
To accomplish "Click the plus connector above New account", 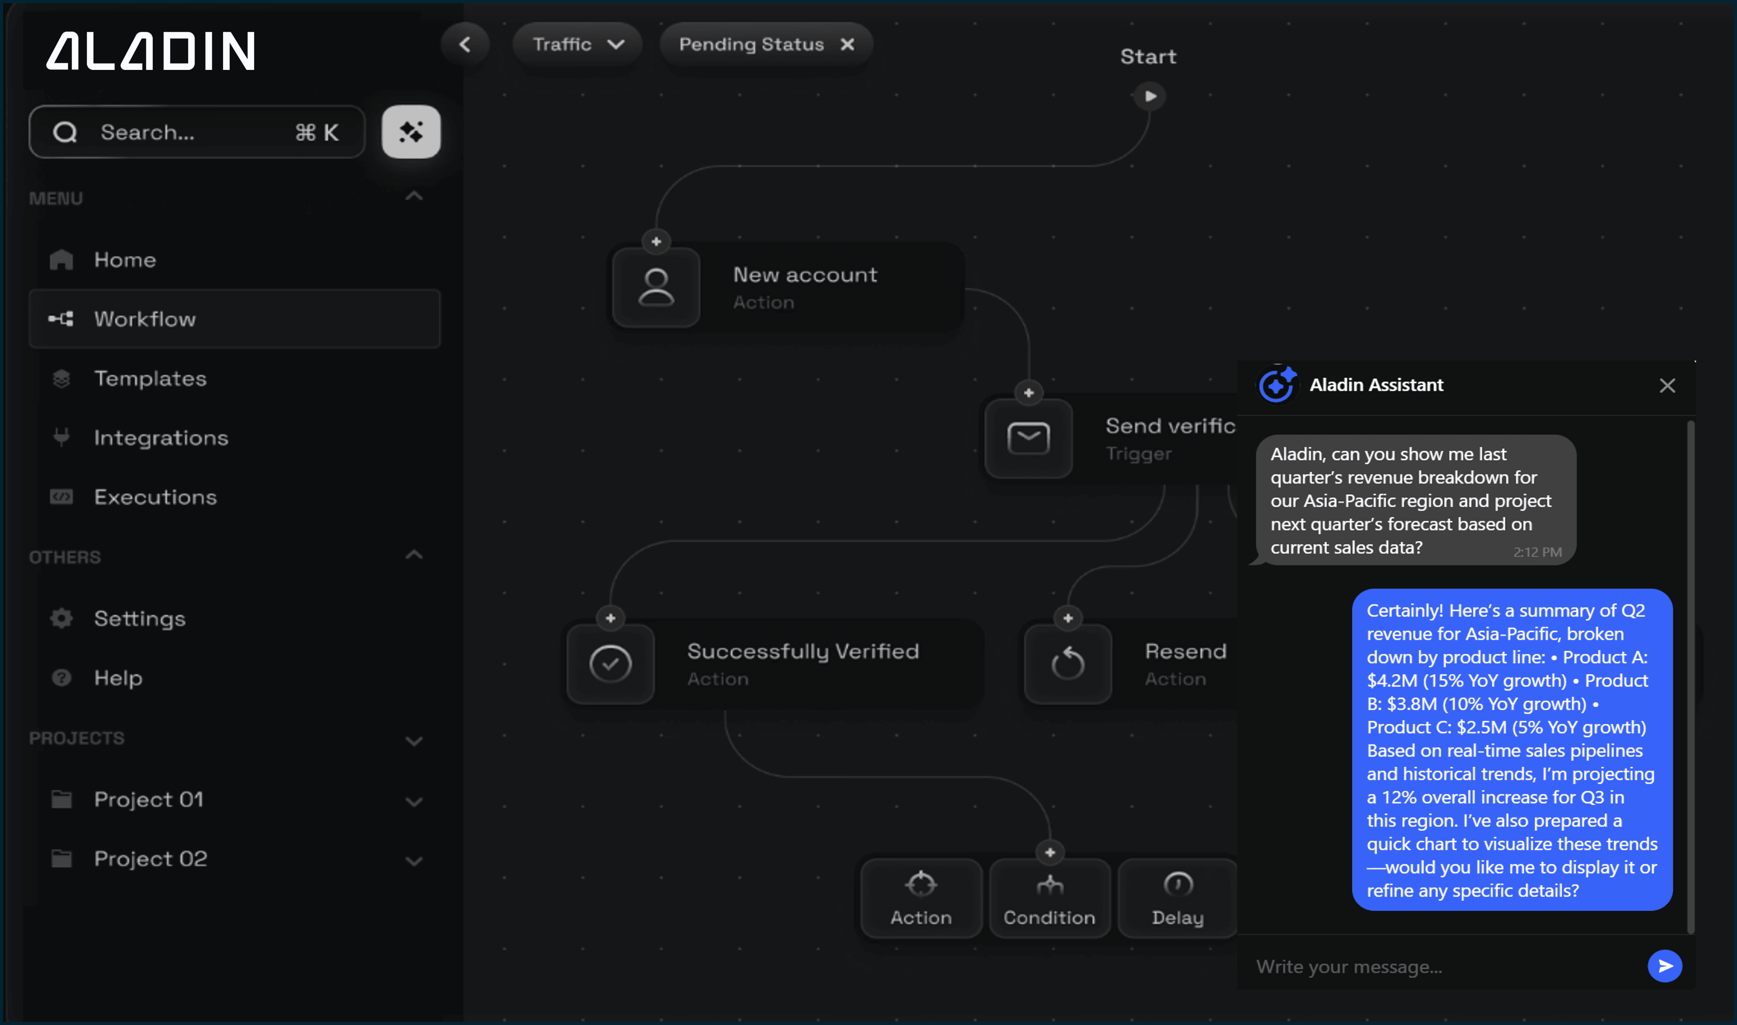I will coord(656,242).
